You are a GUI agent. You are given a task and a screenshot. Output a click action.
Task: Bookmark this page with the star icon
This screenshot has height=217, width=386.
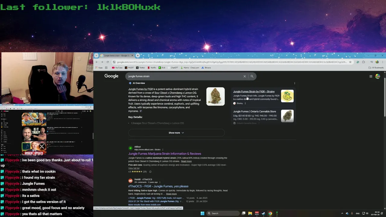[x=350, y=62]
